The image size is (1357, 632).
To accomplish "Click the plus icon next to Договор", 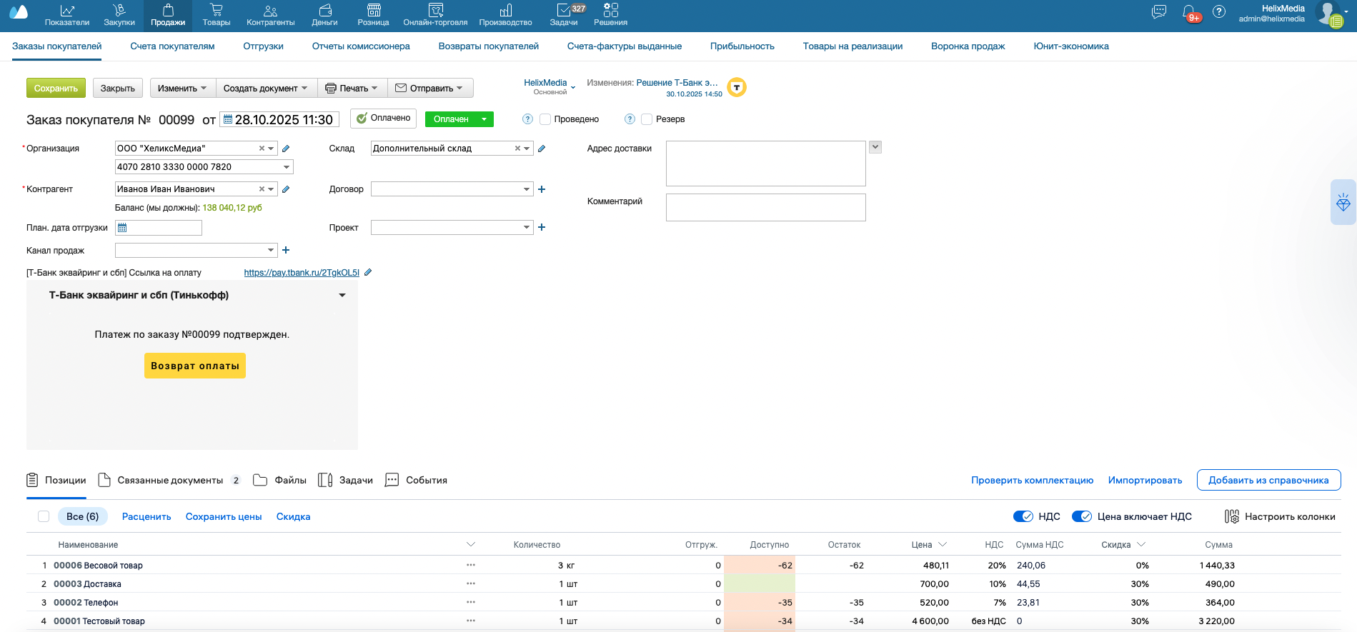I will click(542, 189).
